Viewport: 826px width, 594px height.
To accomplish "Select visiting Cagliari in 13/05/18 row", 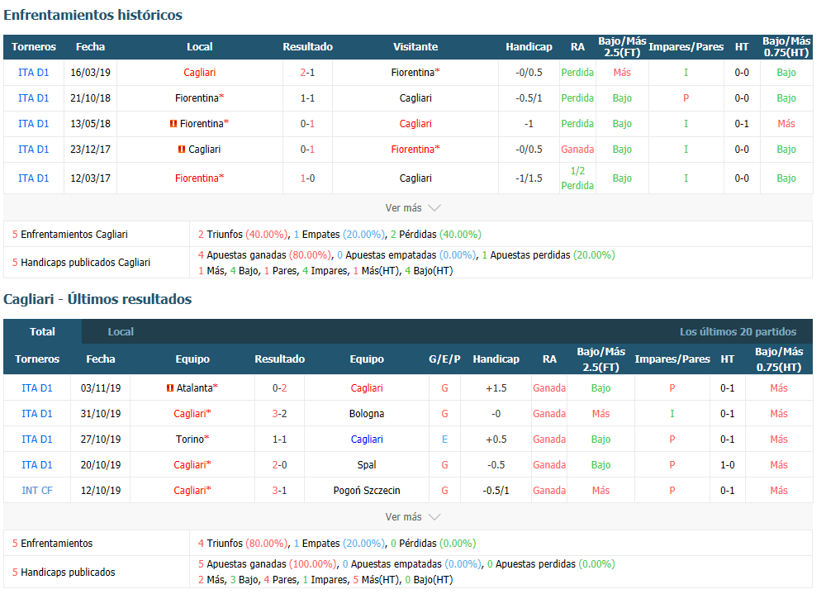I will click(415, 123).
